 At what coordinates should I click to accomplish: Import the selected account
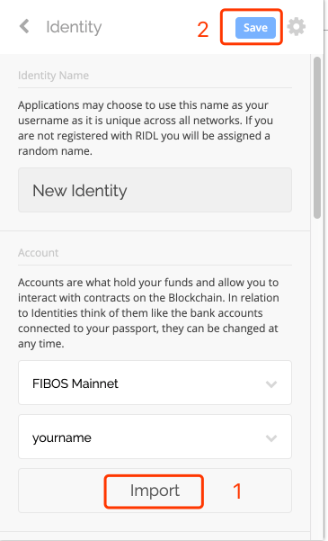point(155,491)
